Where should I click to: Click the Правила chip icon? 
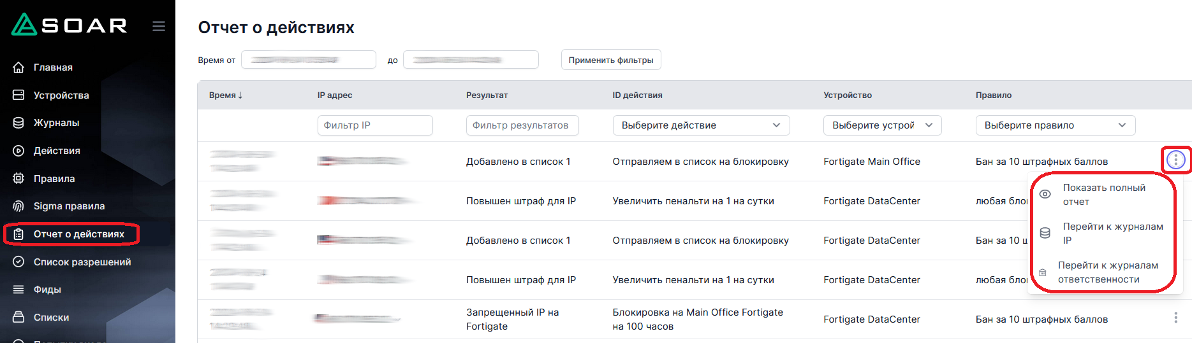pyautogui.click(x=18, y=179)
